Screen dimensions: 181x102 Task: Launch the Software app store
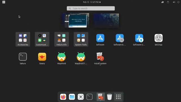[100, 40]
